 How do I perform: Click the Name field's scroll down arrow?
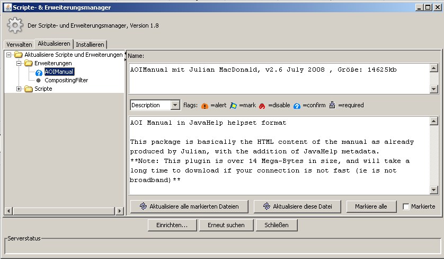[433, 89]
